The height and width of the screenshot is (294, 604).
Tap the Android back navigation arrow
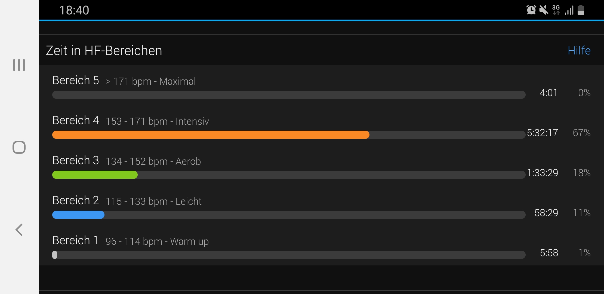[19, 230]
